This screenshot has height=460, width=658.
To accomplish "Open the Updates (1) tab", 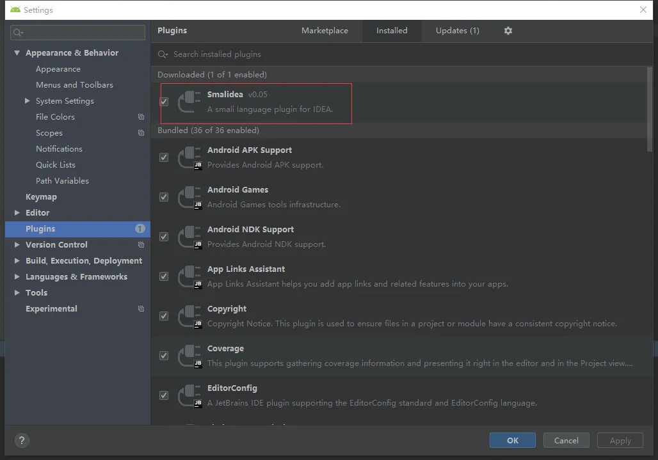I will point(457,31).
